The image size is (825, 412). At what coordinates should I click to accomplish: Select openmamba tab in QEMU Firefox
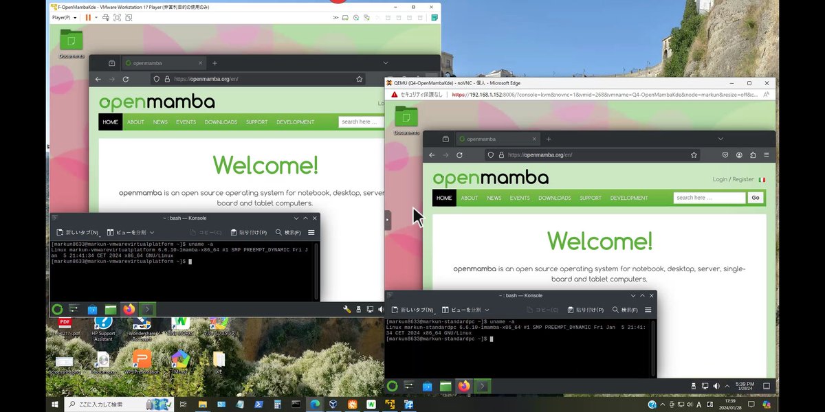[x=498, y=139]
